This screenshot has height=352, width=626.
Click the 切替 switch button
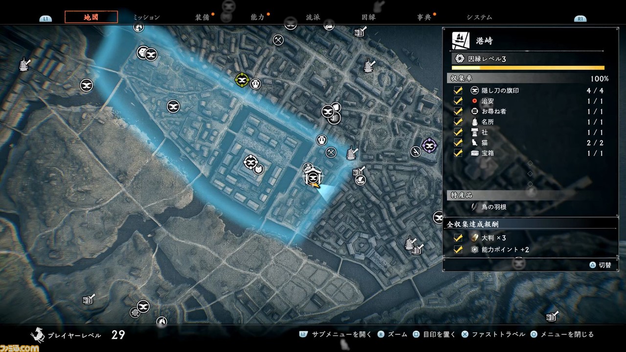pyautogui.click(x=600, y=264)
